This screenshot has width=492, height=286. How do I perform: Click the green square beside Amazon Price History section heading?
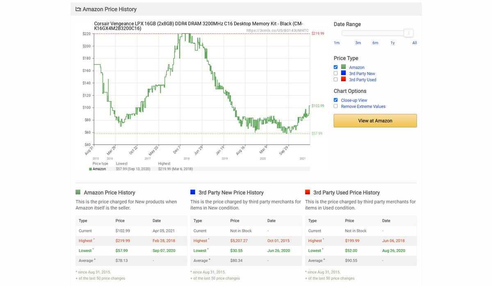(x=78, y=192)
